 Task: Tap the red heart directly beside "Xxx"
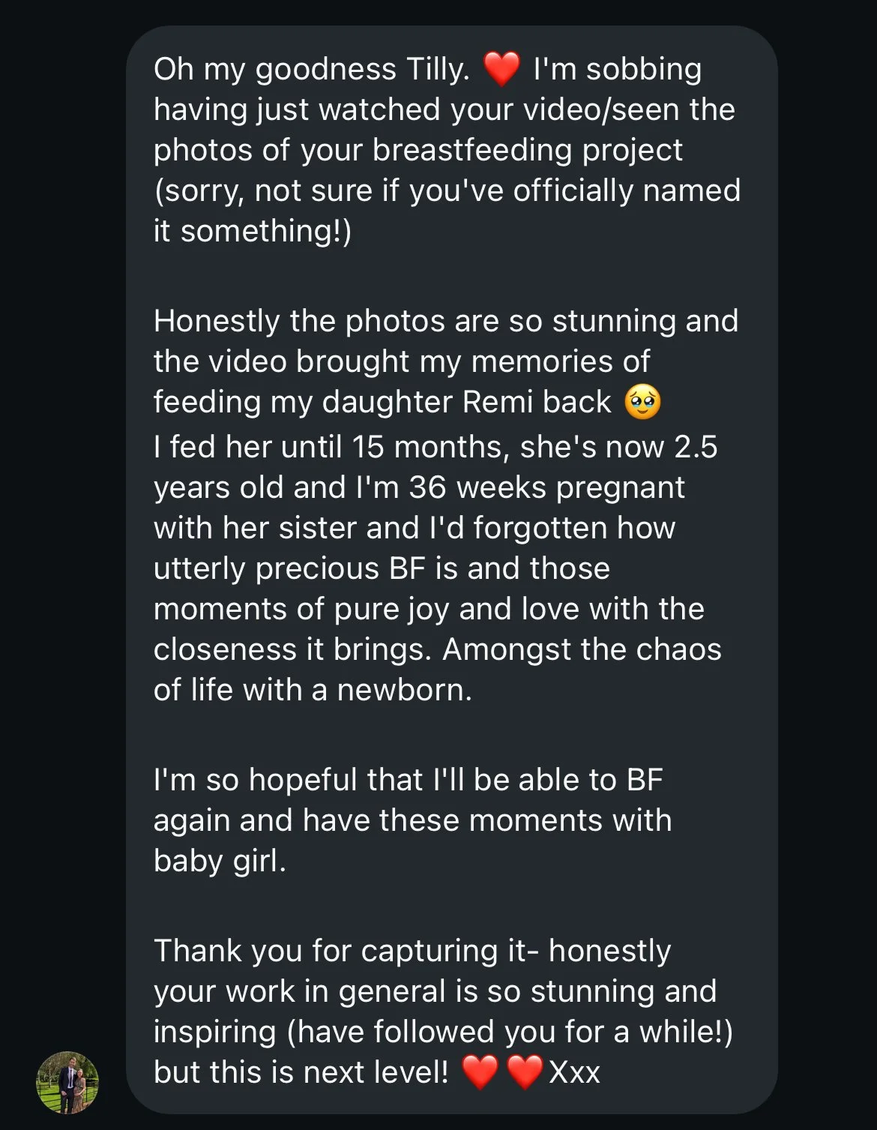(x=525, y=1072)
